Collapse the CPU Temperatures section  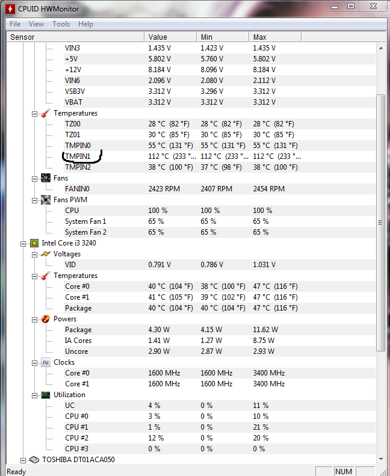coord(34,277)
